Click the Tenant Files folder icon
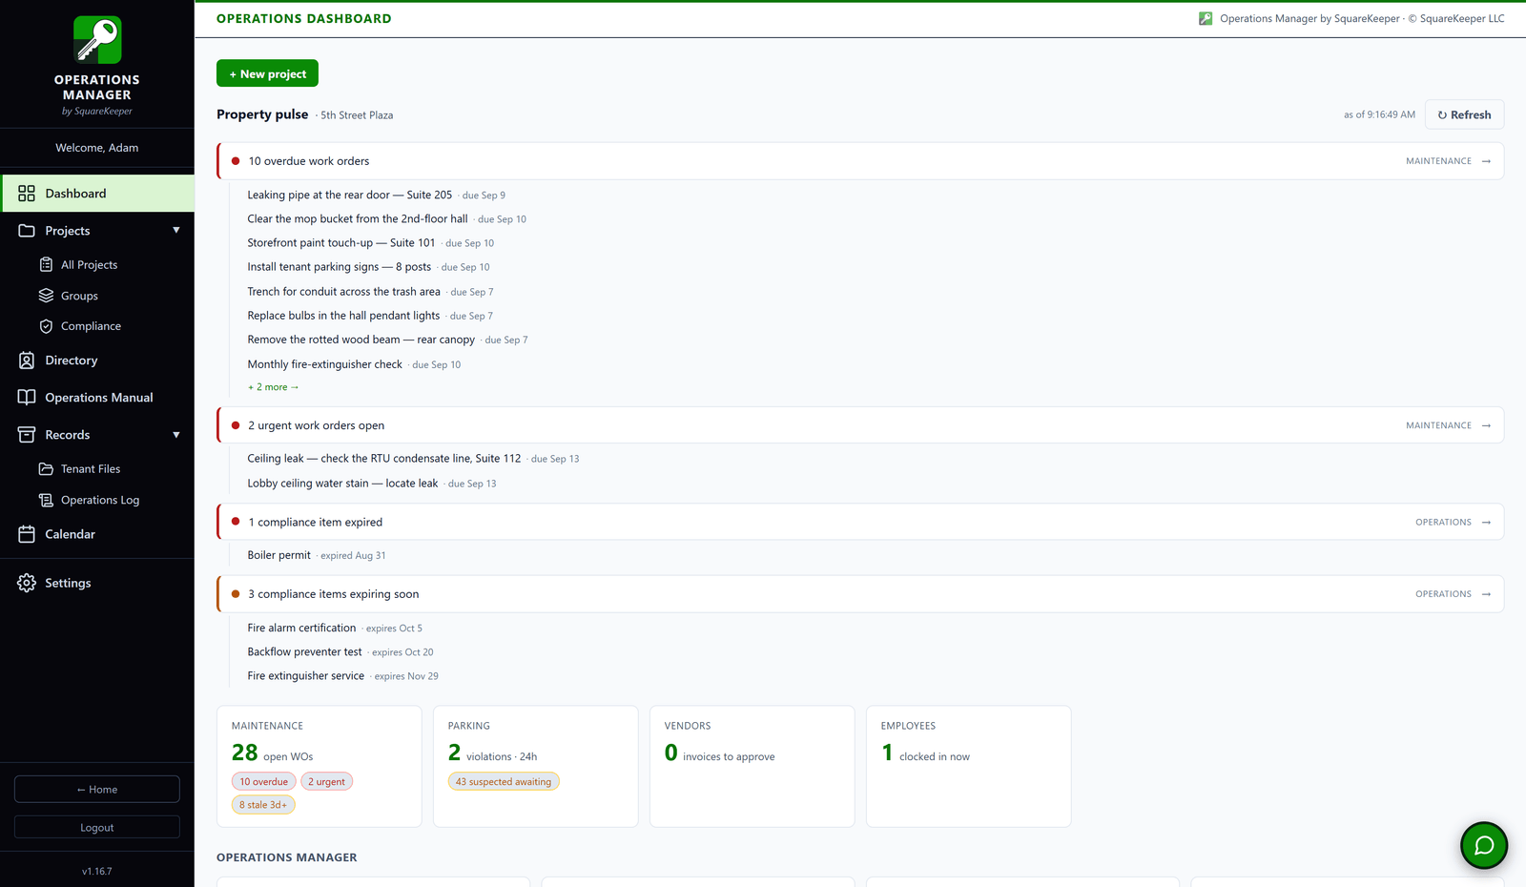 [46, 469]
